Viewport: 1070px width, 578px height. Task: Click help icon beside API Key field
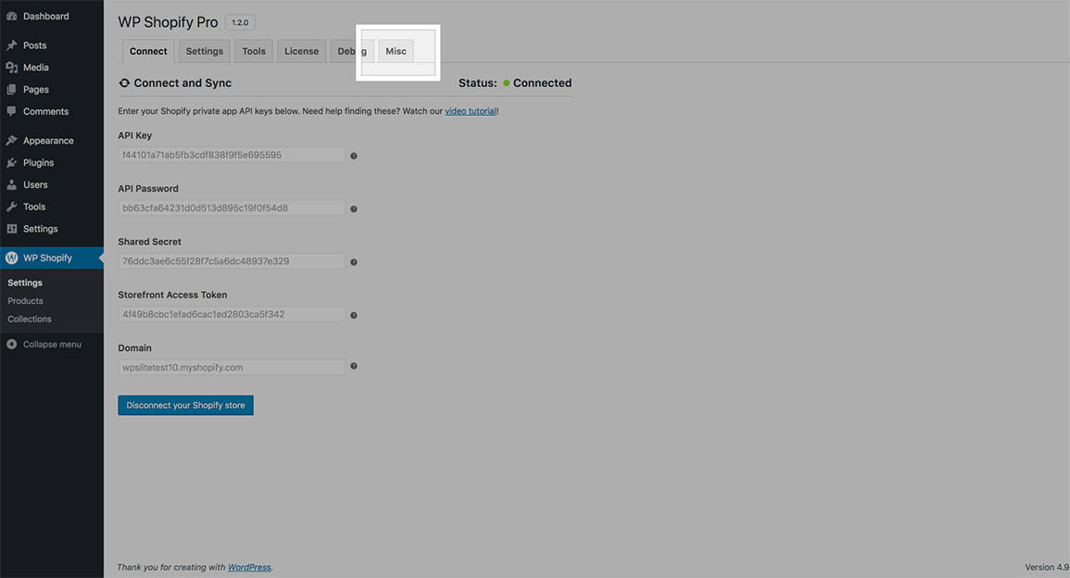click(x=354, y=156)
